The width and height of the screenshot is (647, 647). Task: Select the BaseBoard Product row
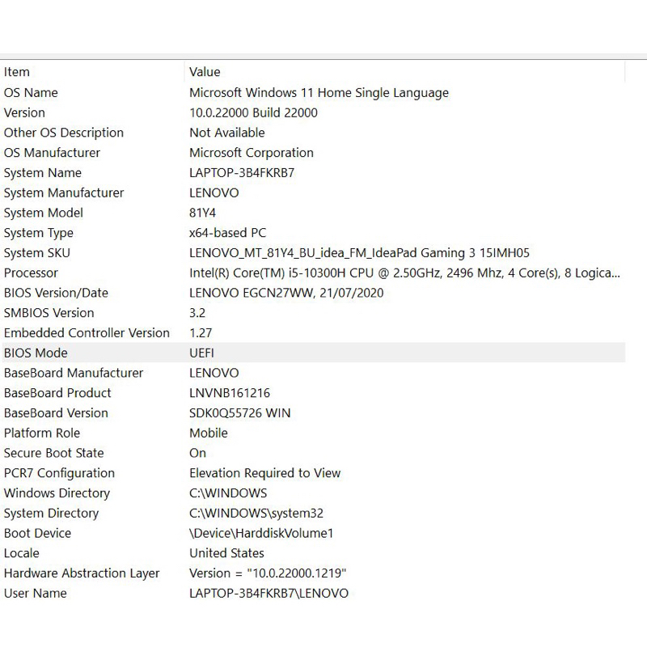[x=57, y=392]
